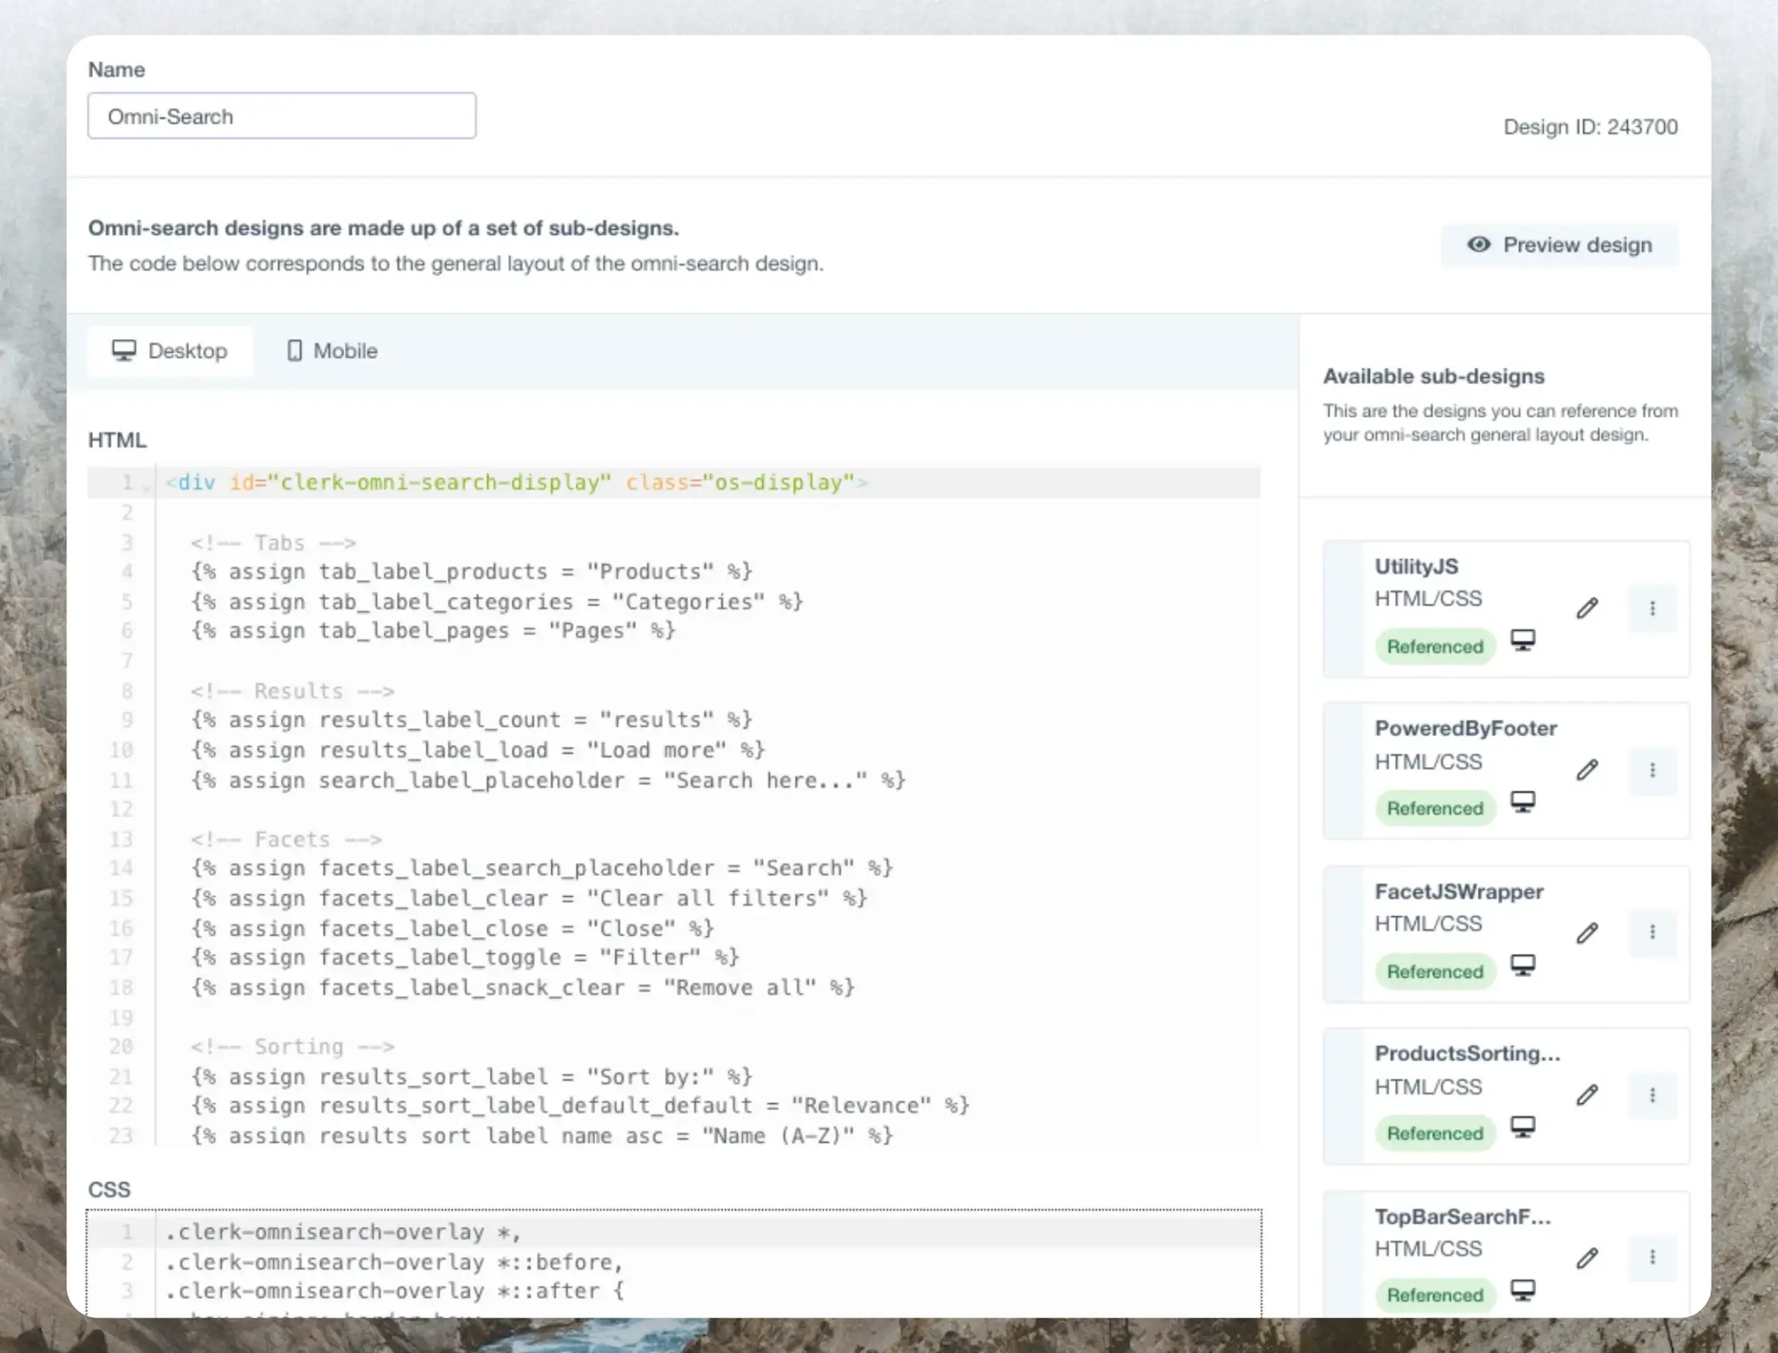Edit the UtilityJS sub-design with pencil icon
Image resolution: width=1778 pixels, height=1353 pixels.
point(1586,608)
